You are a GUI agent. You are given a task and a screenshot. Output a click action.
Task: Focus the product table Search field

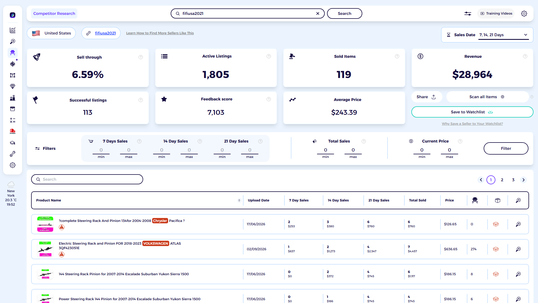tap(87, 179)
